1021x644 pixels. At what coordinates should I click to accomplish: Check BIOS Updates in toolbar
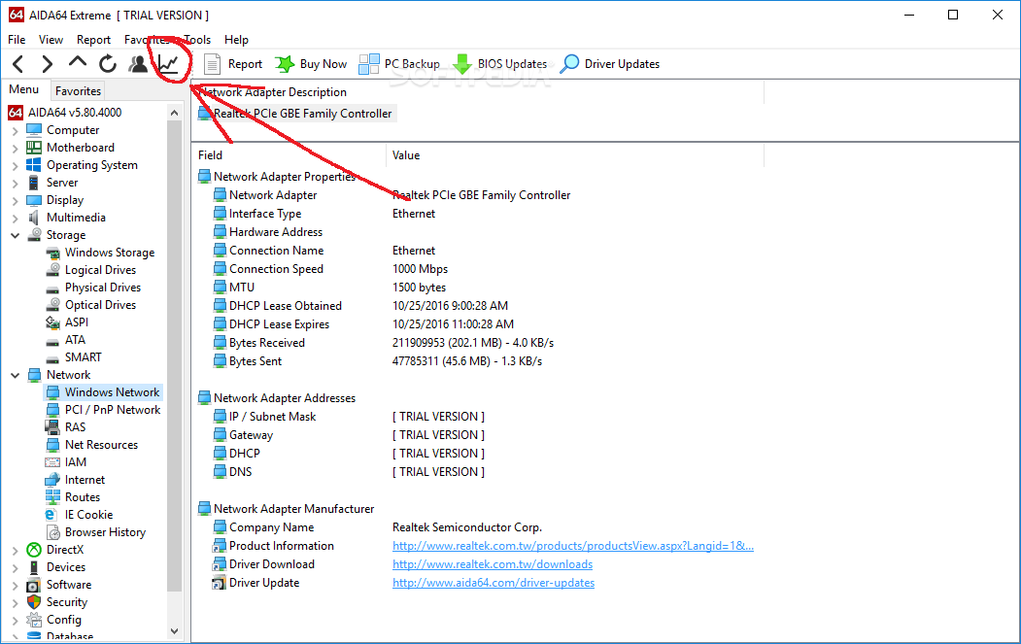pyautogui.click(x=500, y=64)
